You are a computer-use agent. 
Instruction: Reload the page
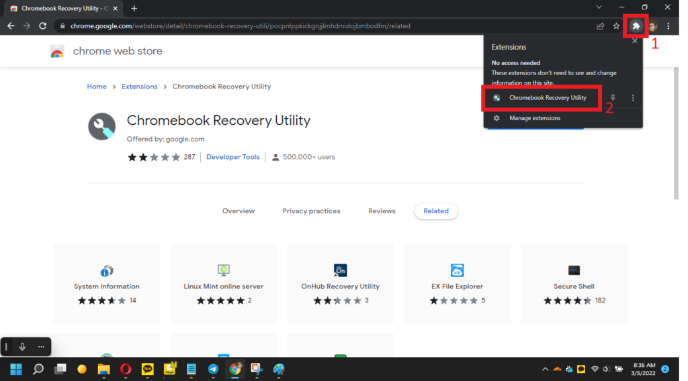(x=42, y=26)
